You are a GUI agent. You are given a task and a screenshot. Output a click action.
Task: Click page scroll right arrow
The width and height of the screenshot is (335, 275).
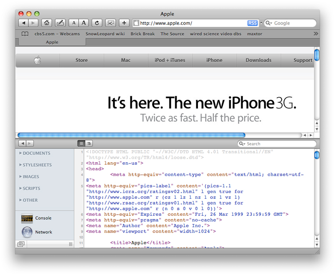(x=311, y=135)
